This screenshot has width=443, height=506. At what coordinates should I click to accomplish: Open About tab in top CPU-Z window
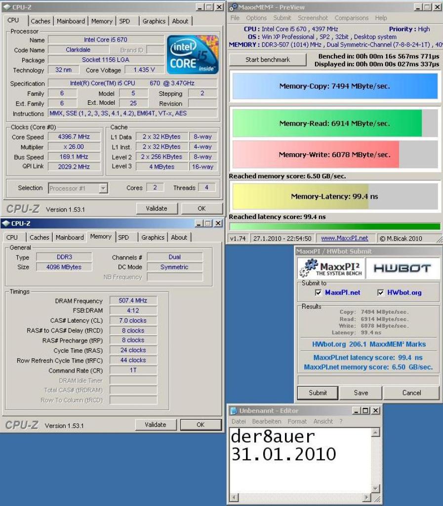180,21
